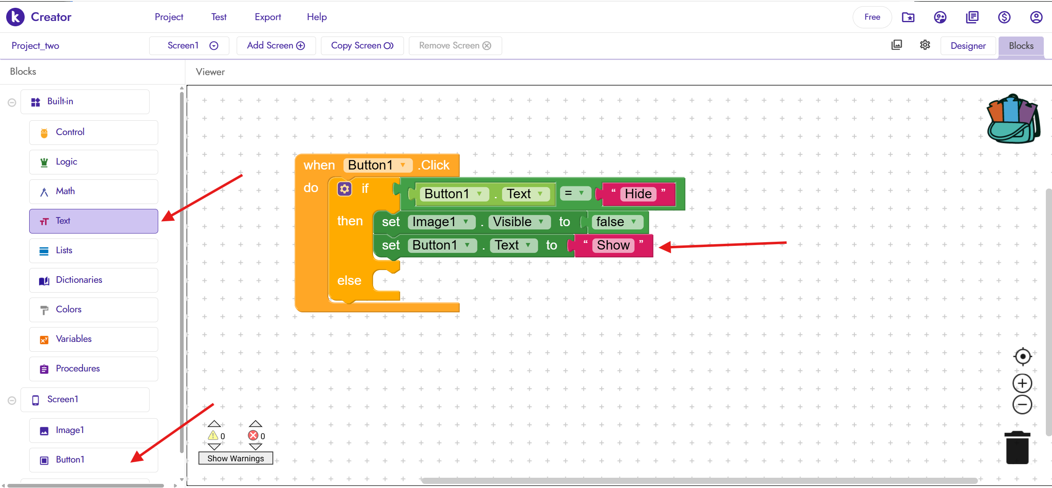Viewport: 1052px width, 488px height.
Task: Collapse the Screen1 components group
Action: coord(12,400)
